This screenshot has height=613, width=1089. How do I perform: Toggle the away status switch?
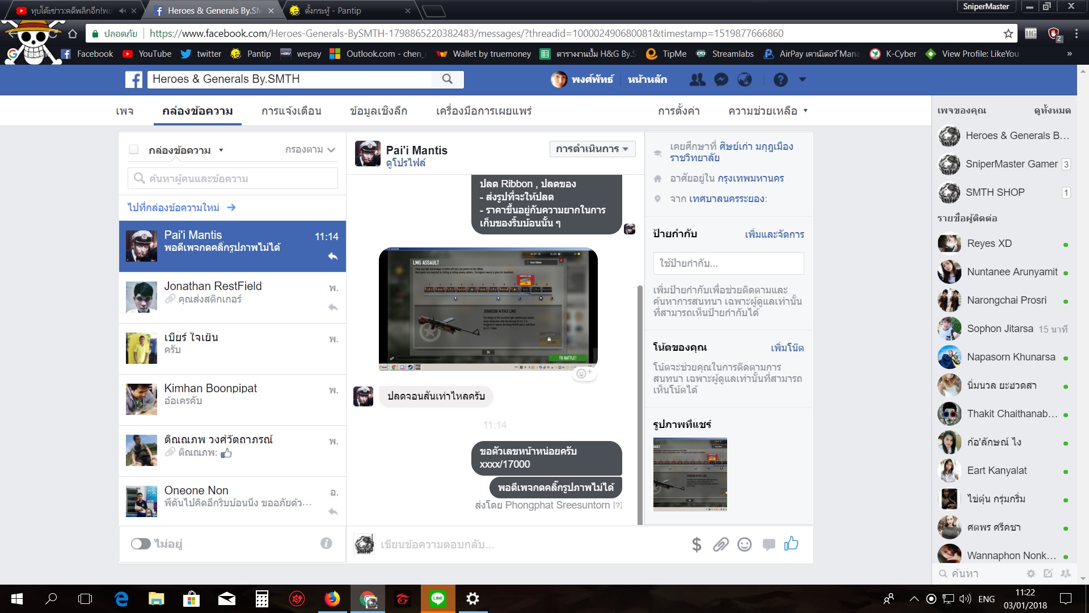point(141,544)
